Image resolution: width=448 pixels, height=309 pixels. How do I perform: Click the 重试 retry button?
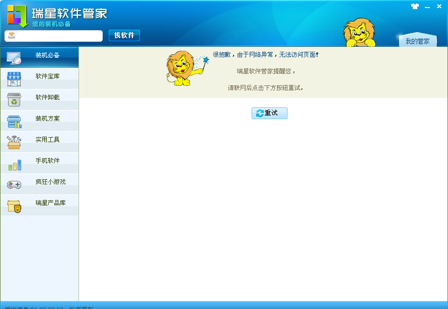pyautogui.click(x=269, y=113)
